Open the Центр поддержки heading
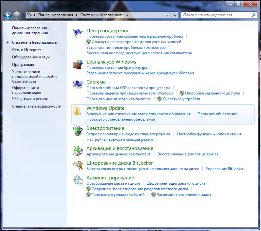Screen dimensions: 261x231 pyautogui.click(x=107, y=31)
